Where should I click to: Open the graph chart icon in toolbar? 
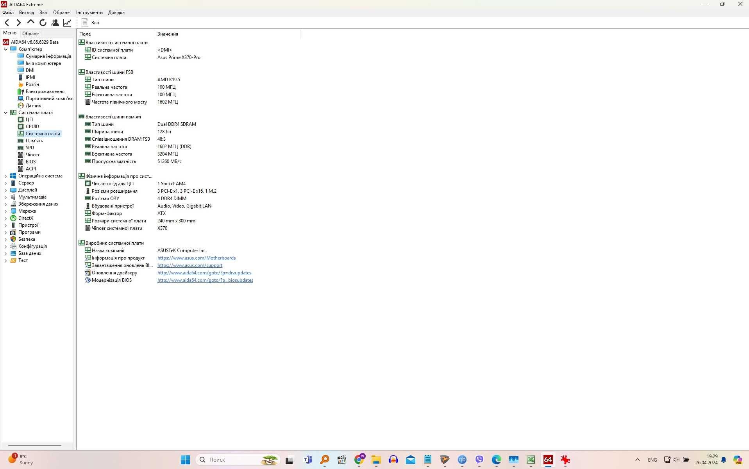(67, 23)
